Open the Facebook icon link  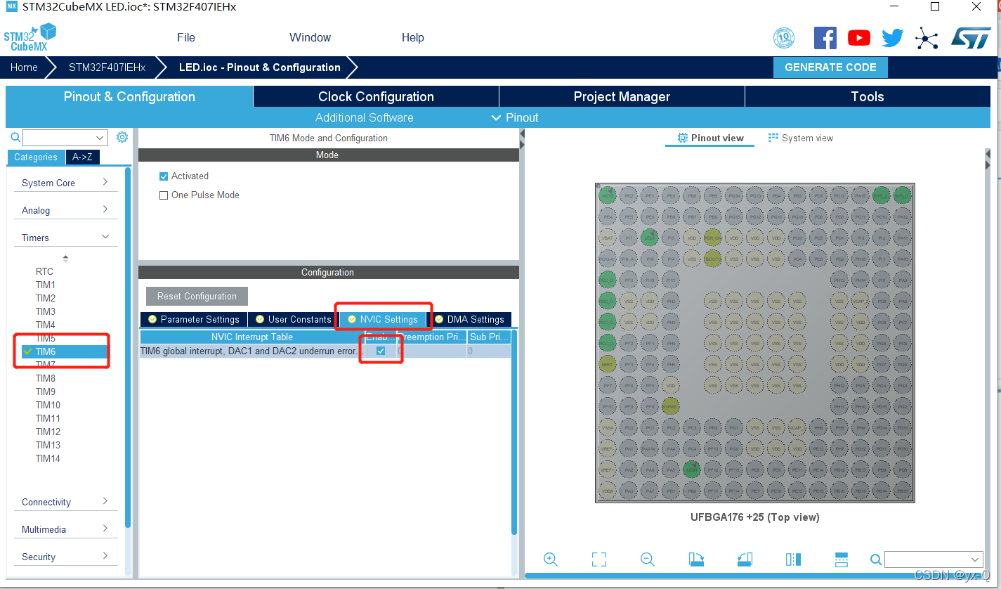pyautogui.click(x=825, y=38)
